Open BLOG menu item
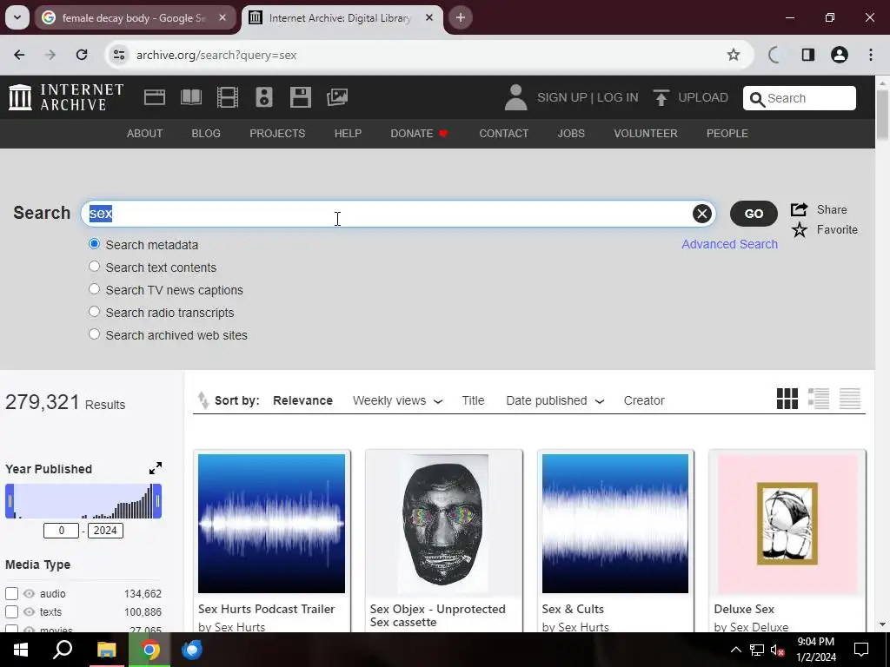890x667 pixels. [206, 133]
